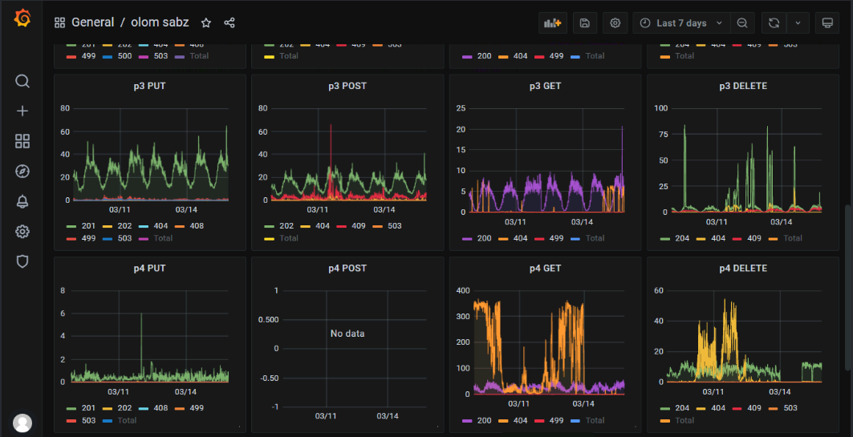Expand the refresh interval dropdown arrow

798,23
